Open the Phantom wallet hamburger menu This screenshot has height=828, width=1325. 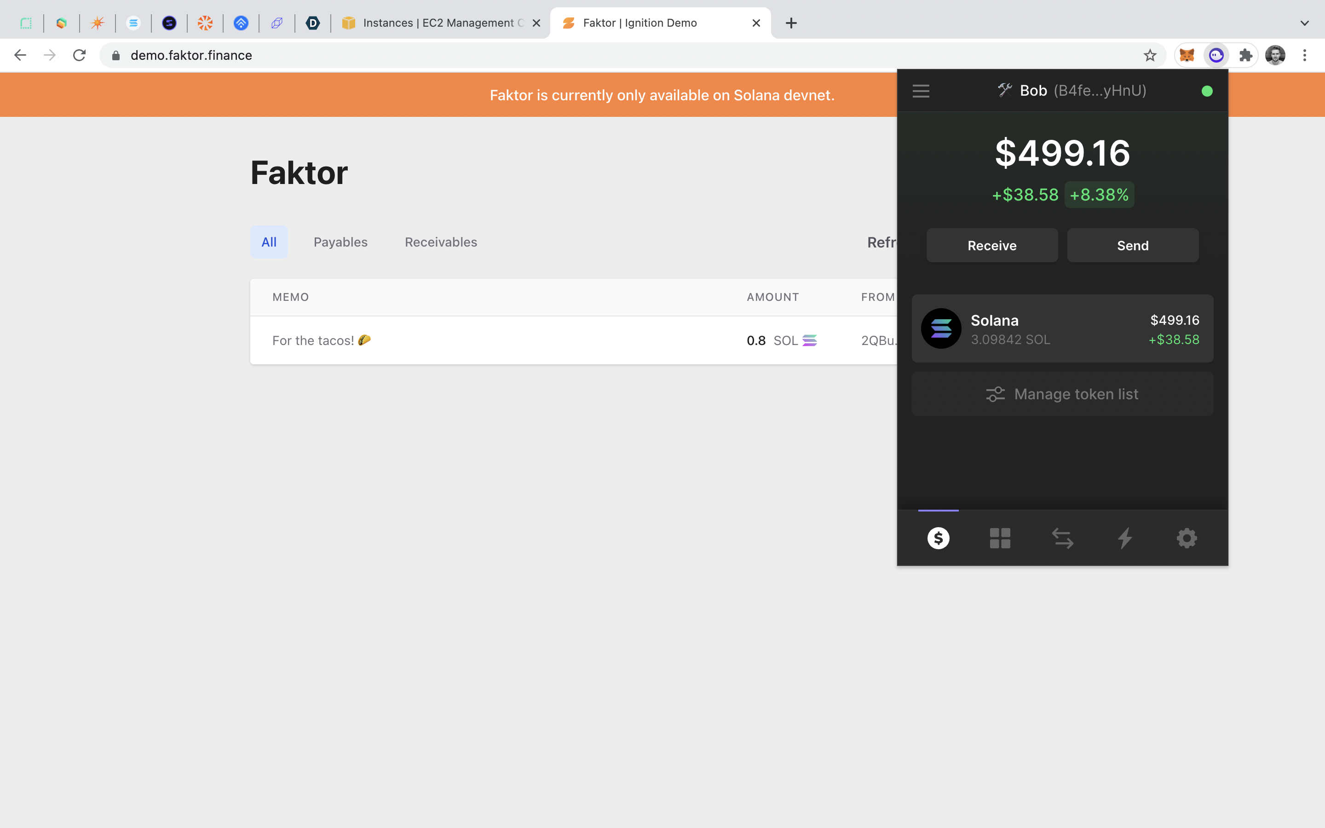pos(921,91)
